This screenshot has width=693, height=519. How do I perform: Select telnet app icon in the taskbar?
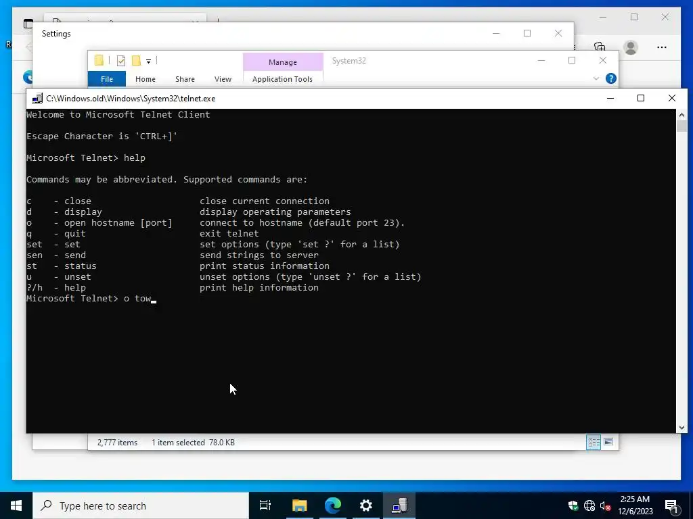[x=399, y=505]
